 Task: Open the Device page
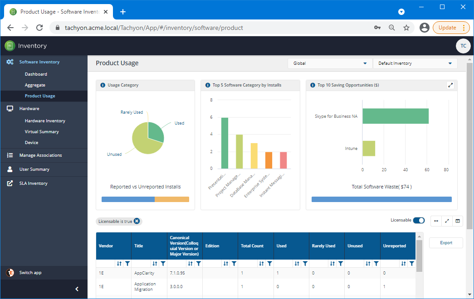click(x=31, y=143)
